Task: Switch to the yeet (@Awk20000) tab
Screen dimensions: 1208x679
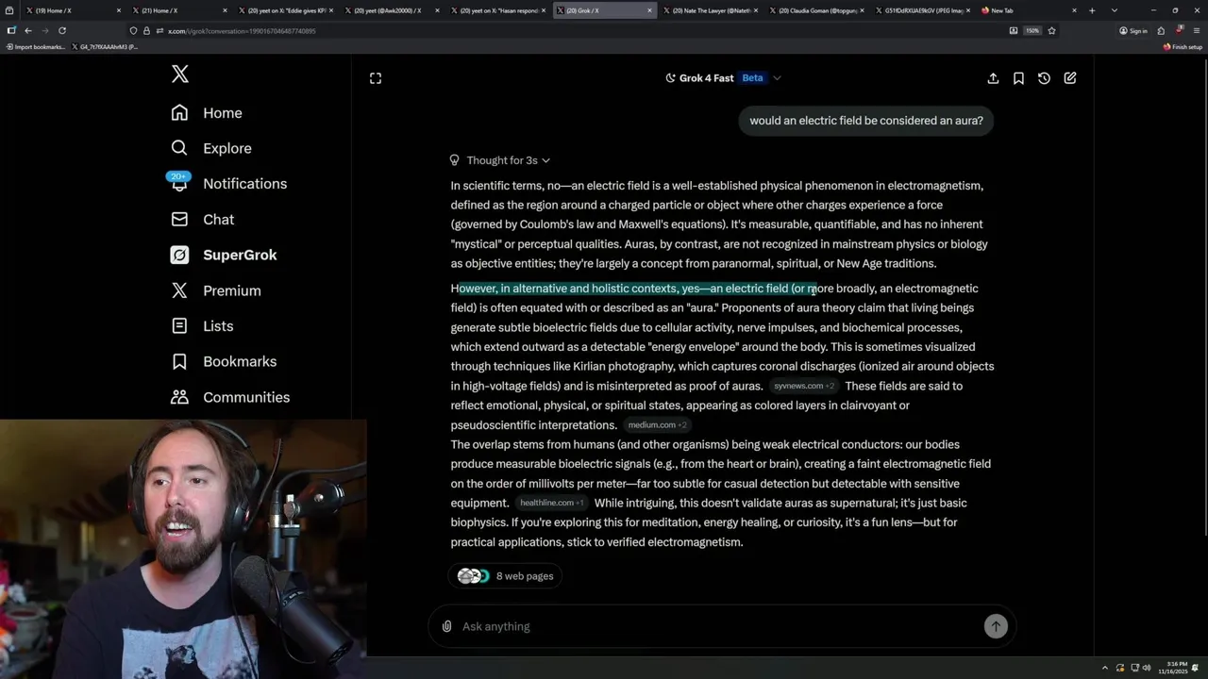Action: coord(392,10)
